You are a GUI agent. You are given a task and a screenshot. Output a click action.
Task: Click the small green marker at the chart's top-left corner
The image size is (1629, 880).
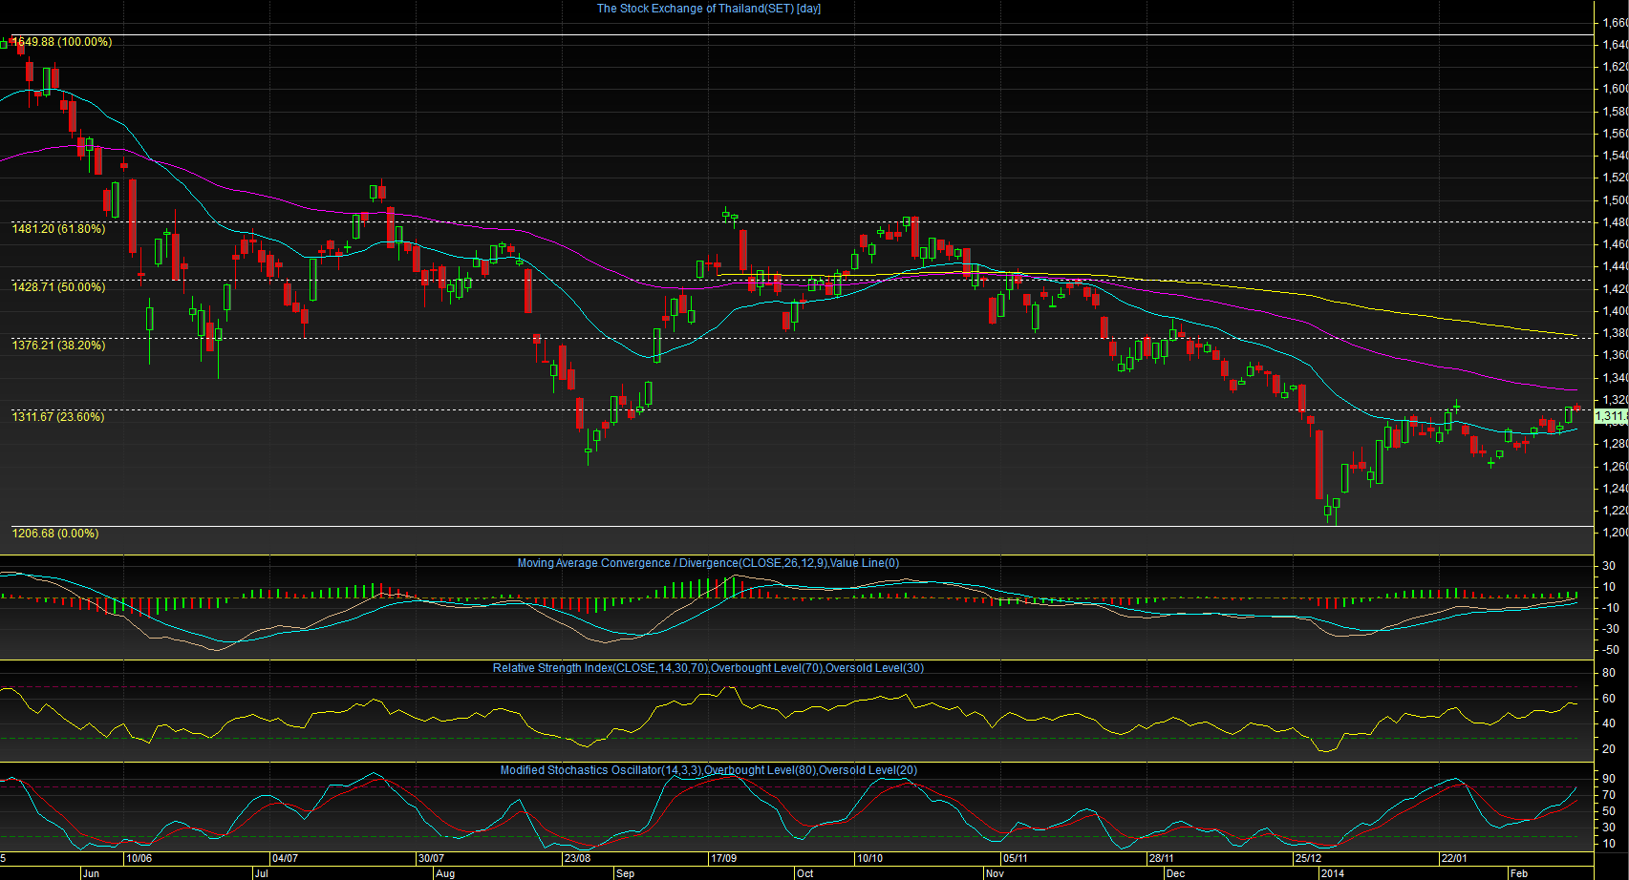click(x=3, y=44)
